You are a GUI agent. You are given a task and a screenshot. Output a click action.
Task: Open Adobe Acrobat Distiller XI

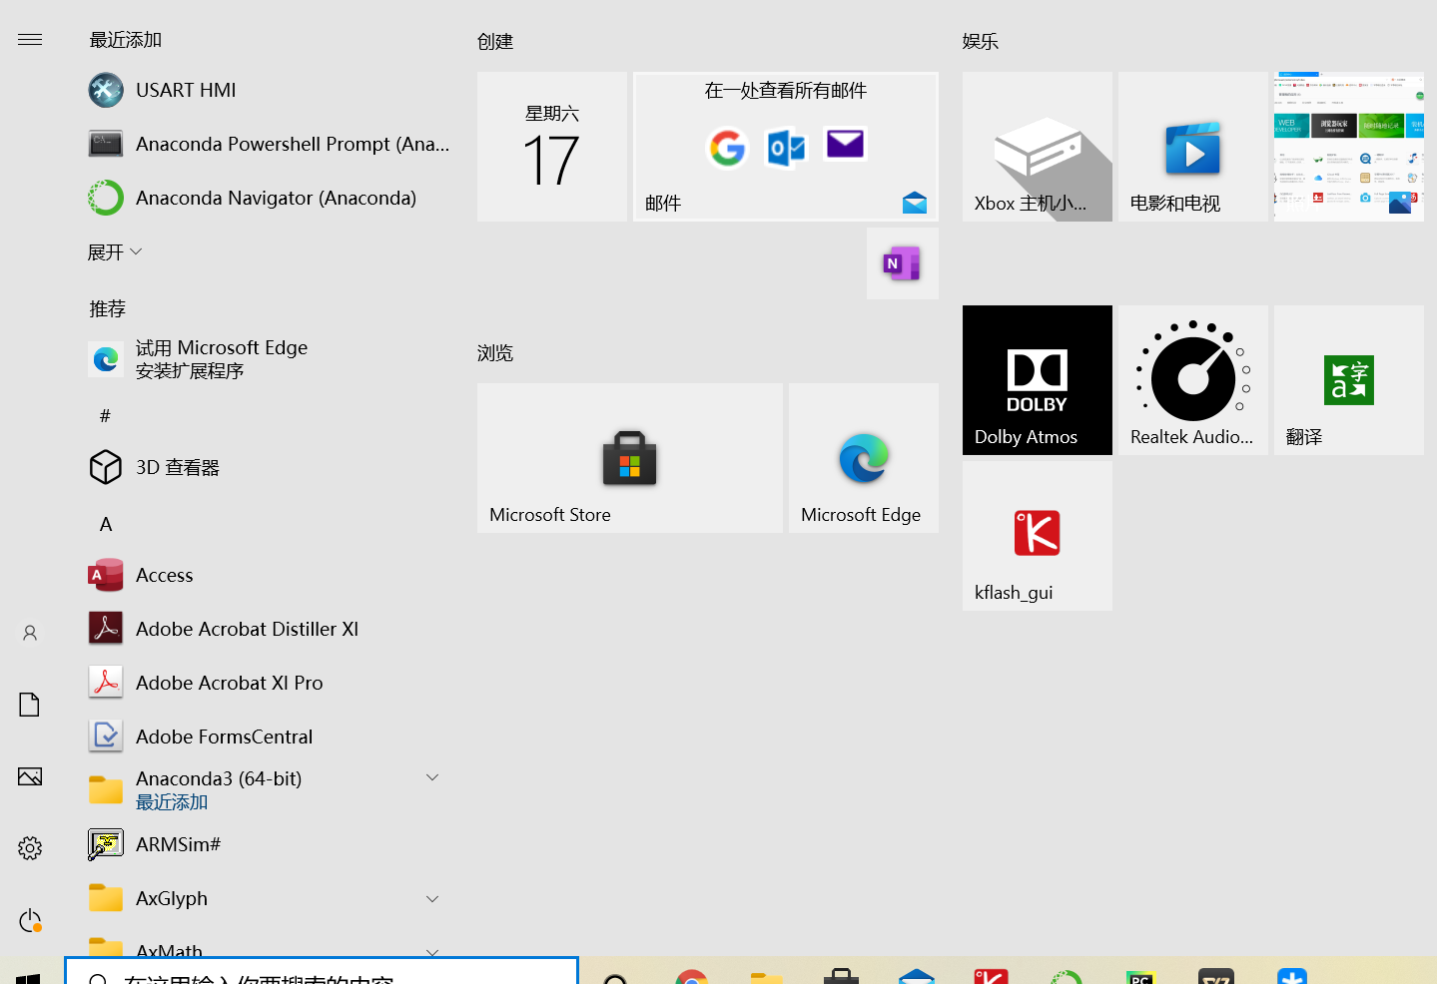click(x=247, y=629)
